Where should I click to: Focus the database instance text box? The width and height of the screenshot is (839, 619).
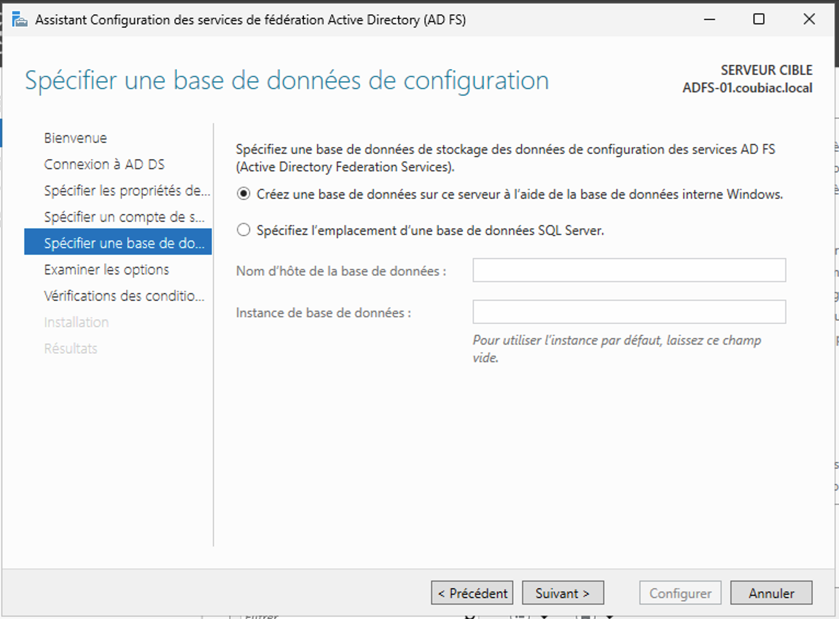629,312
